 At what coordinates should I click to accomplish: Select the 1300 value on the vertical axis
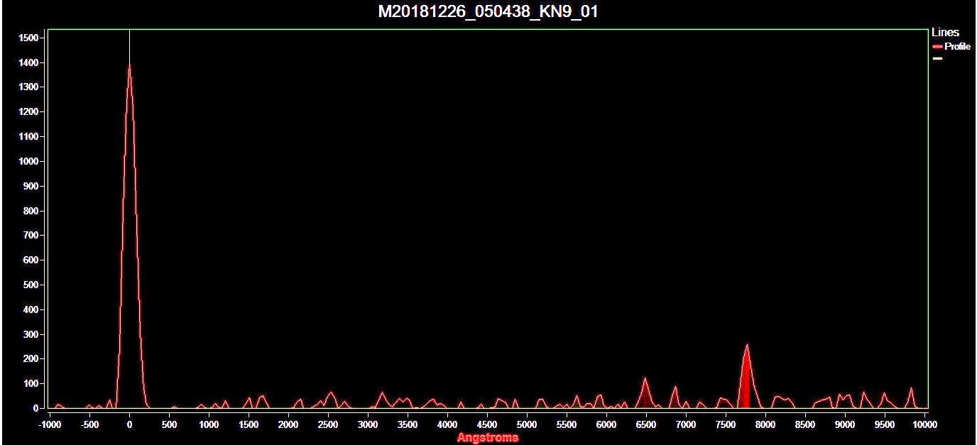[x=28, y=87]
